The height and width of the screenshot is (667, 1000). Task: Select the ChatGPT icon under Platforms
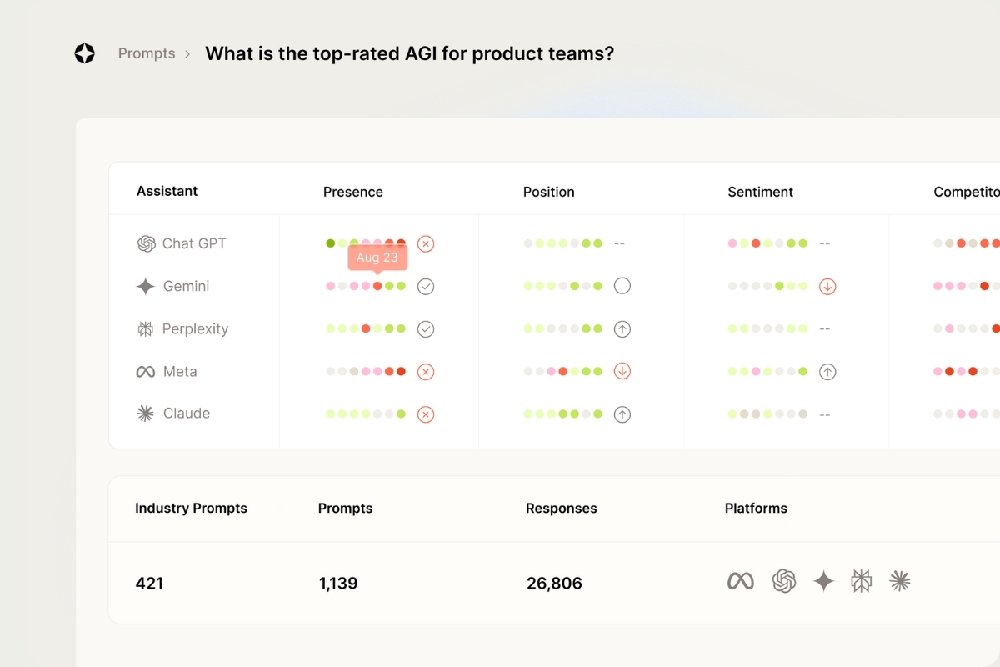[784, 581]
